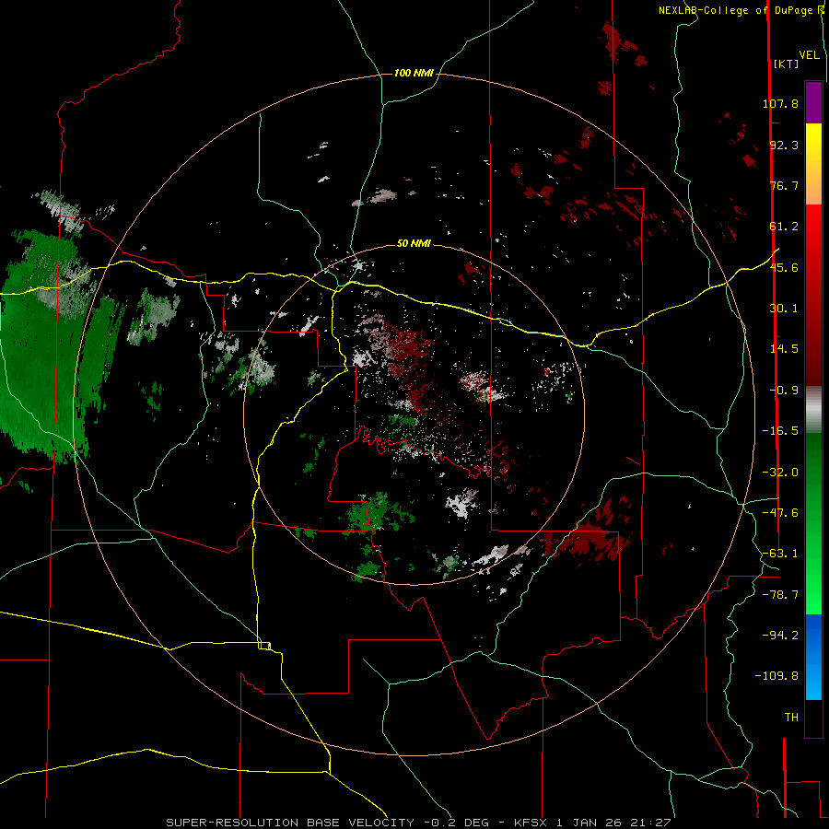Click the VEL legend title
The height and width of the screenshot is (829, 829).
(809, 55)
